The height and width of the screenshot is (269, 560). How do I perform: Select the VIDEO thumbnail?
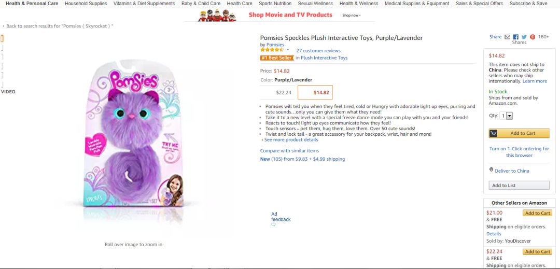(8, 92)
